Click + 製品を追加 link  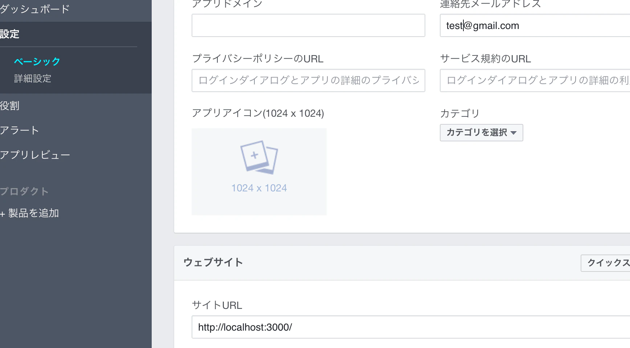click(29, 213)
